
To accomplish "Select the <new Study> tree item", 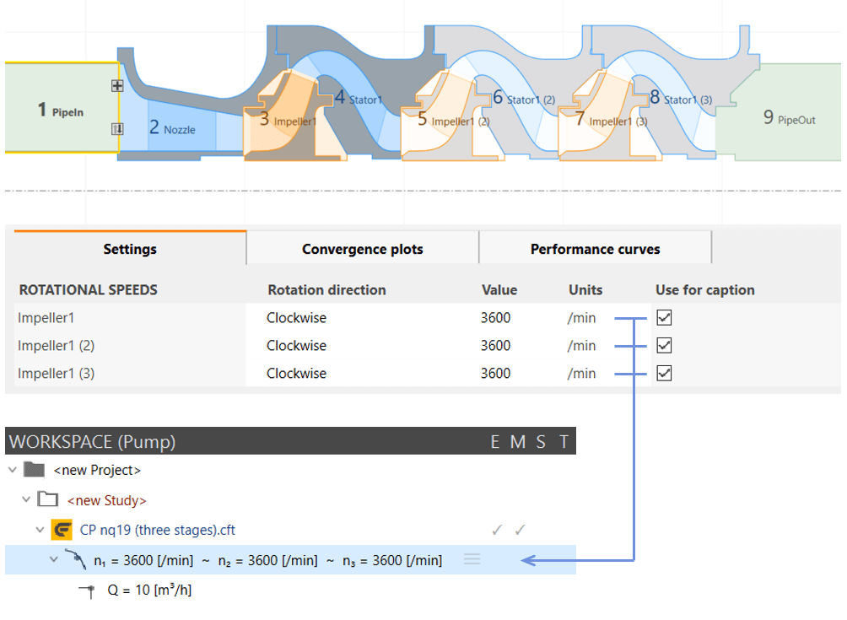I will [x=107, y=501].
